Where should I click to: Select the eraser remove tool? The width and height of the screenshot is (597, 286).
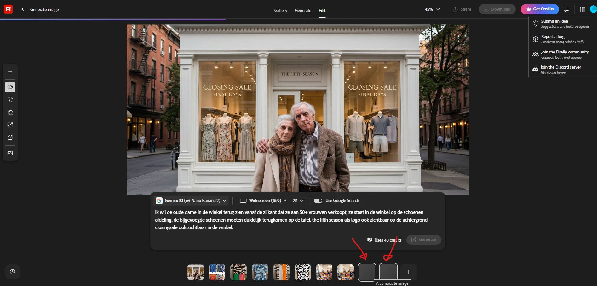tap(10, 112)
